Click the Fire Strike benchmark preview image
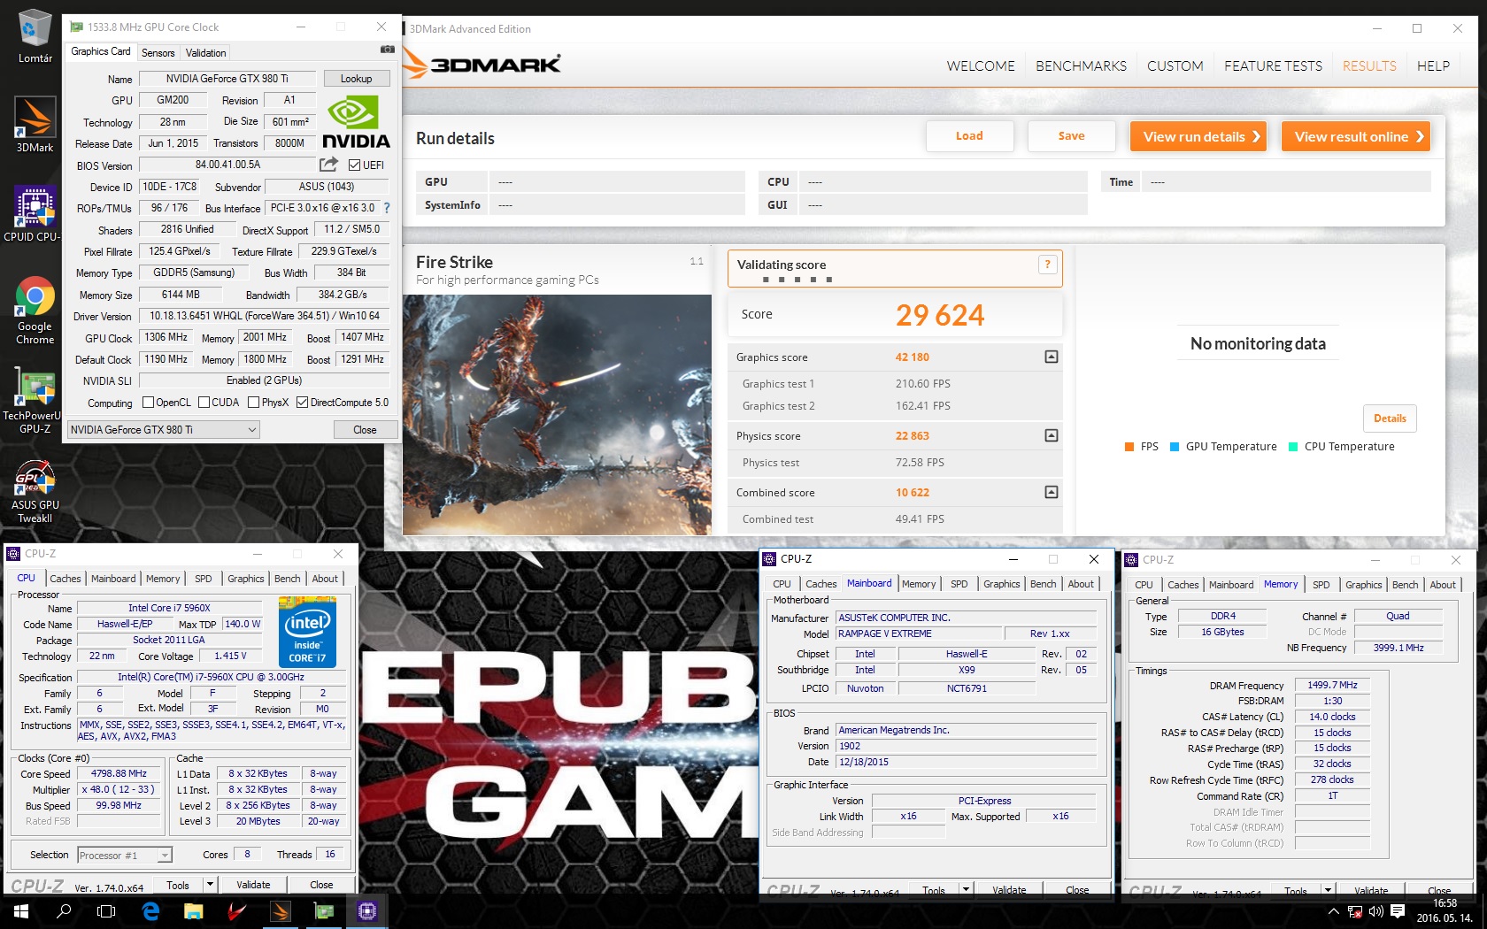1487x929 pixels. coord(557,415)
